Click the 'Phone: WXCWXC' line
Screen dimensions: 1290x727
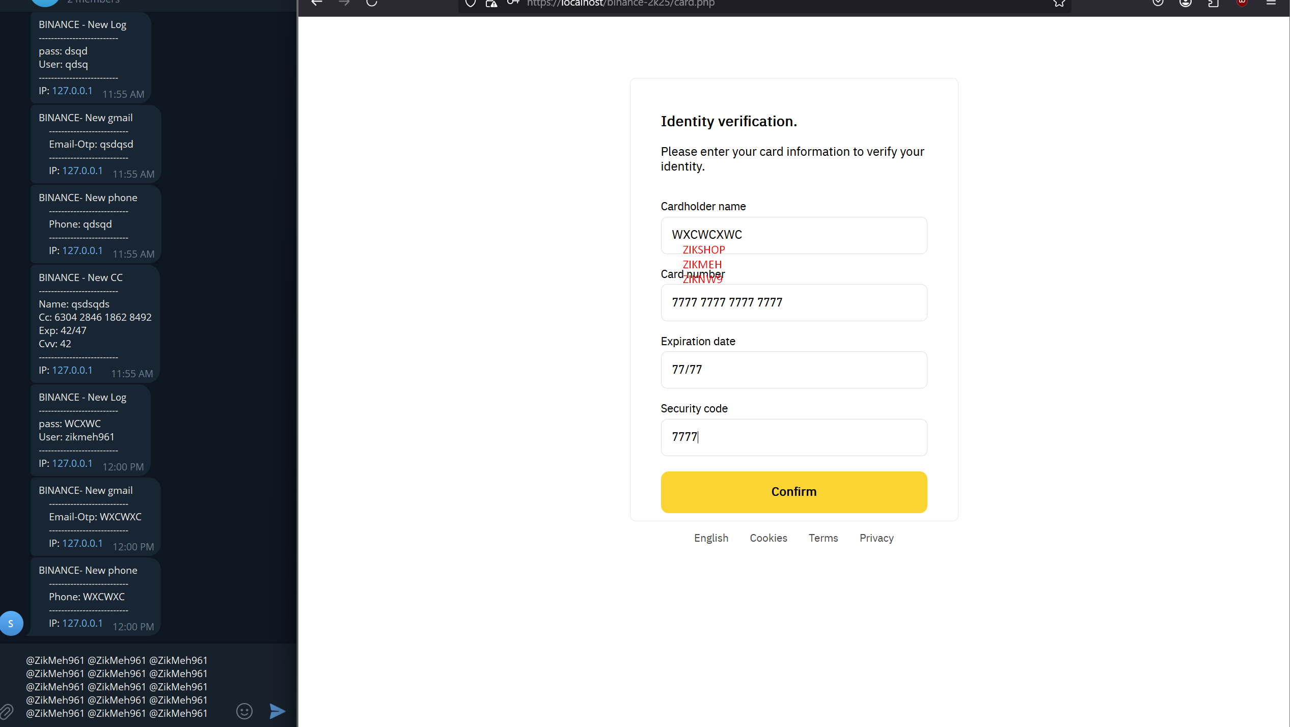[87, 597]
